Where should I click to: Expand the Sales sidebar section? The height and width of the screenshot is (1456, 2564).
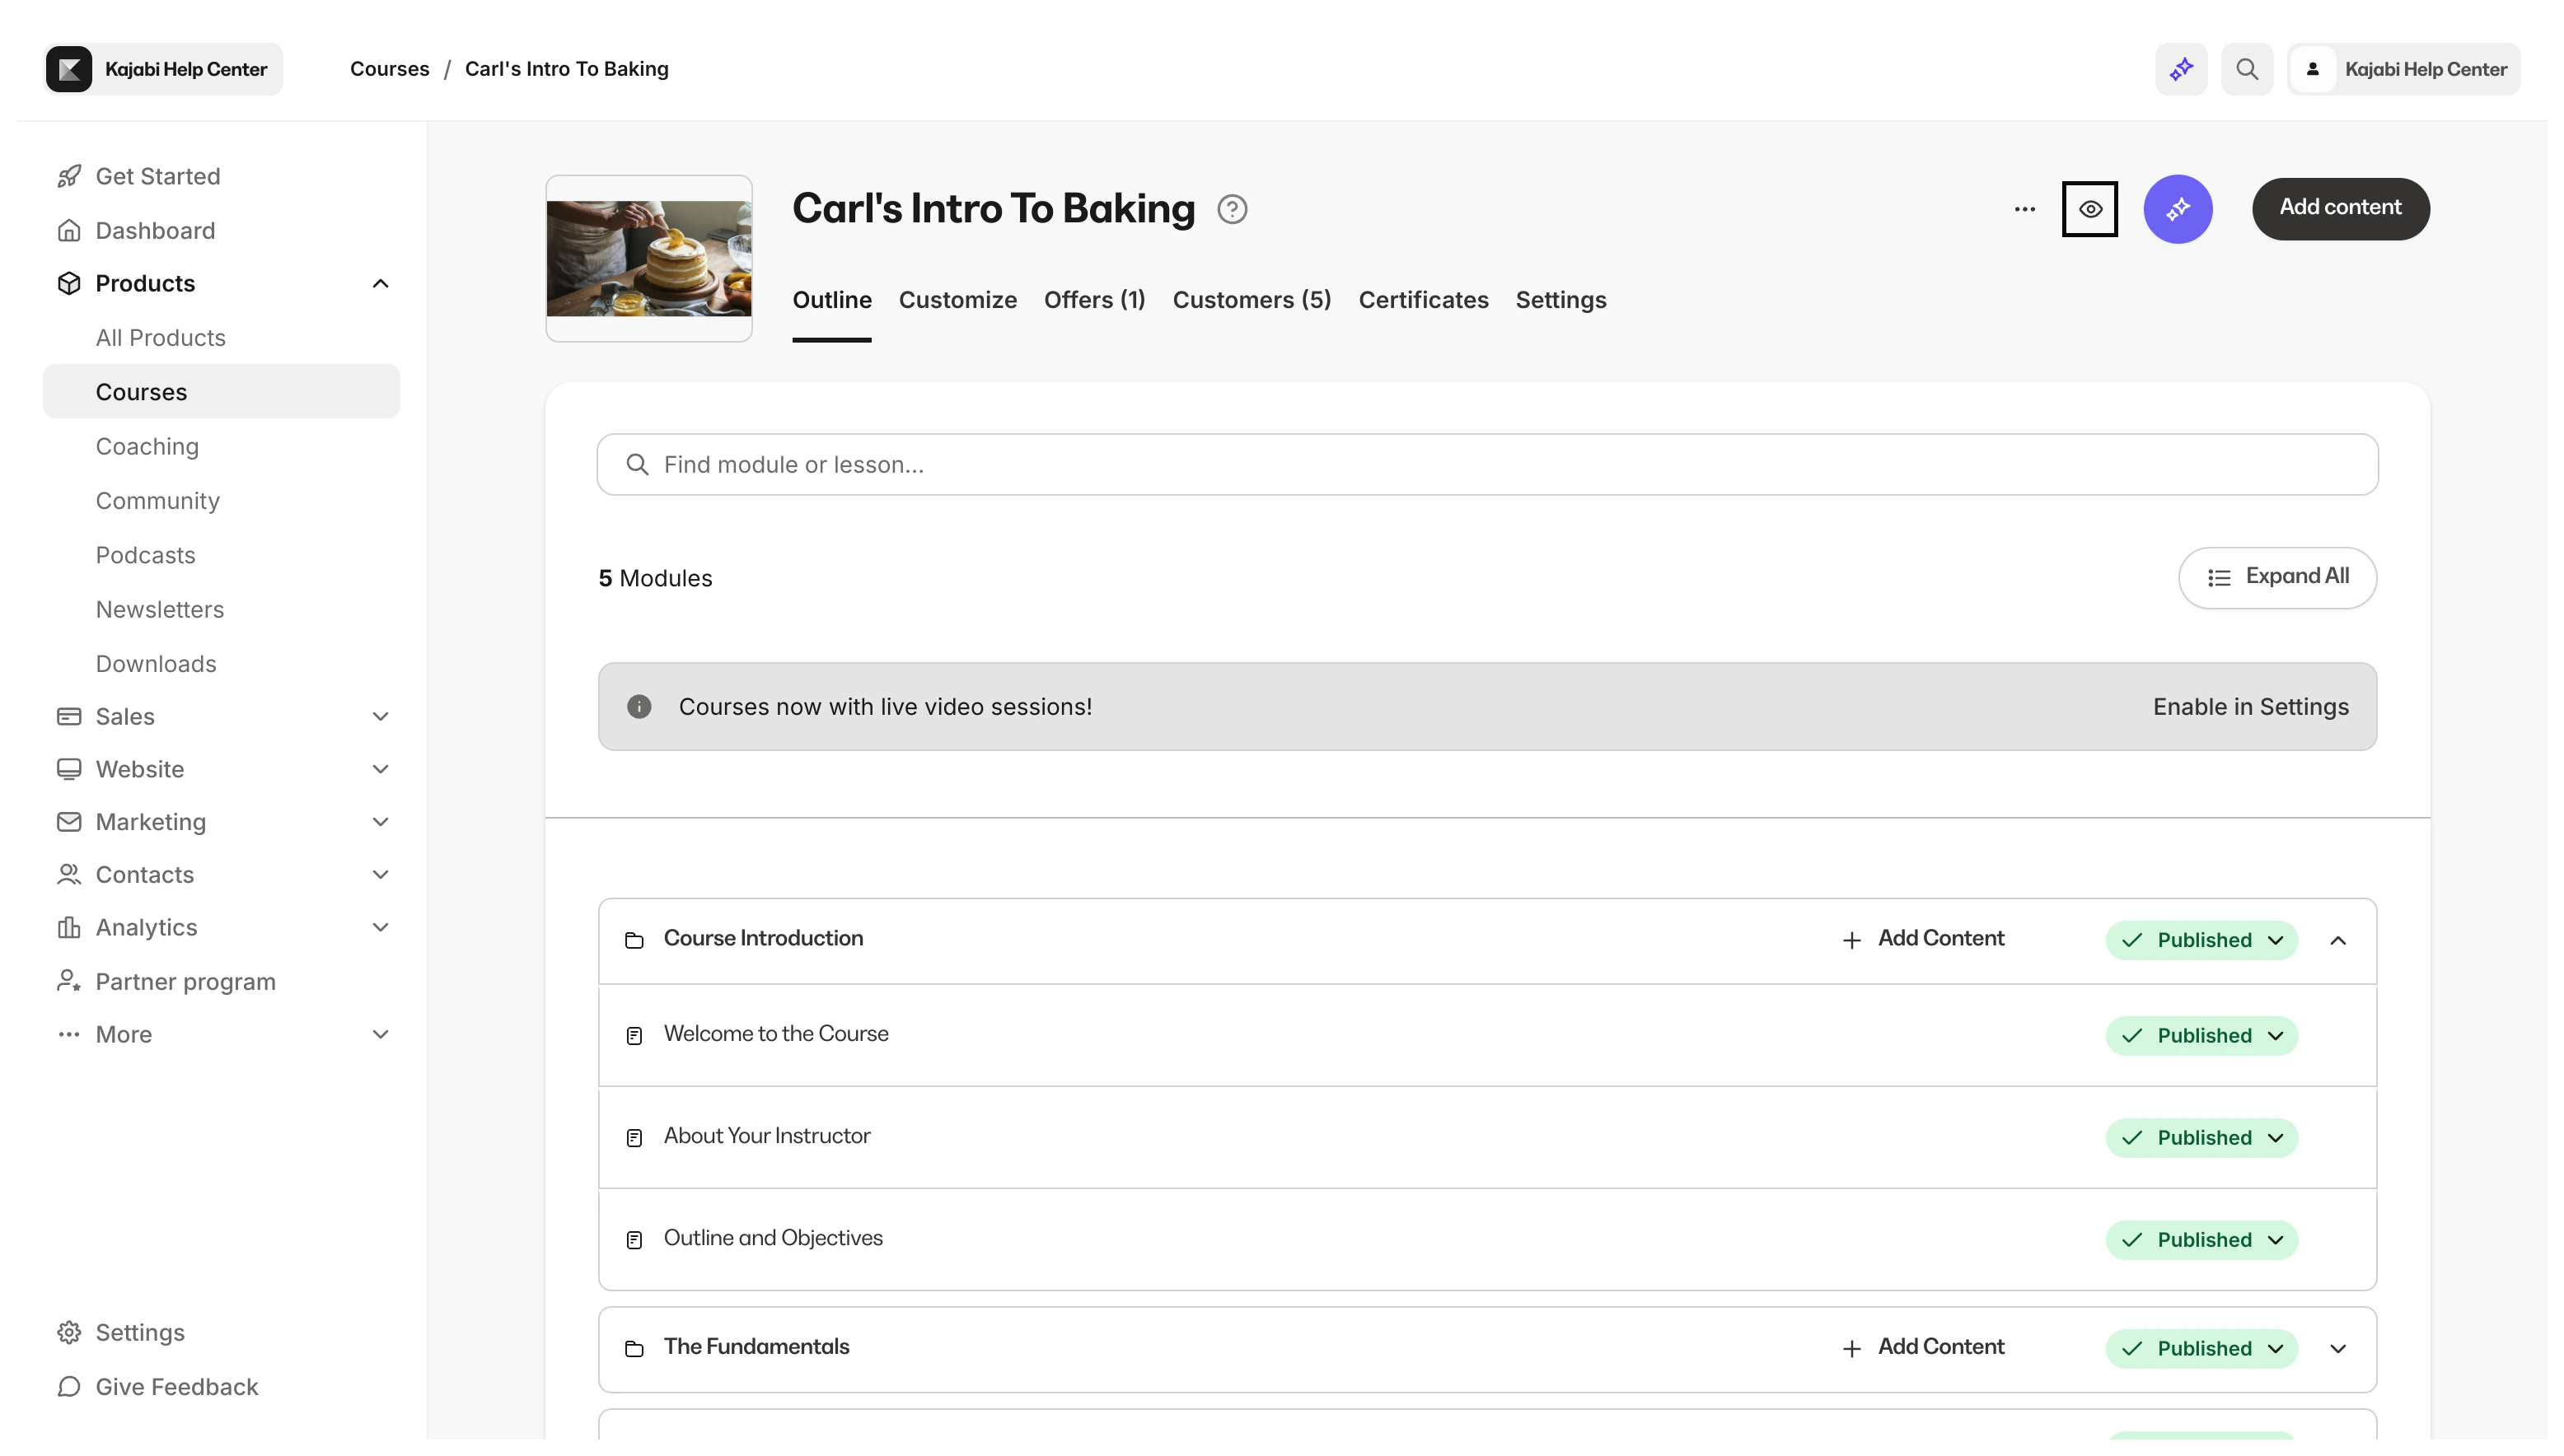click(380, 716)
